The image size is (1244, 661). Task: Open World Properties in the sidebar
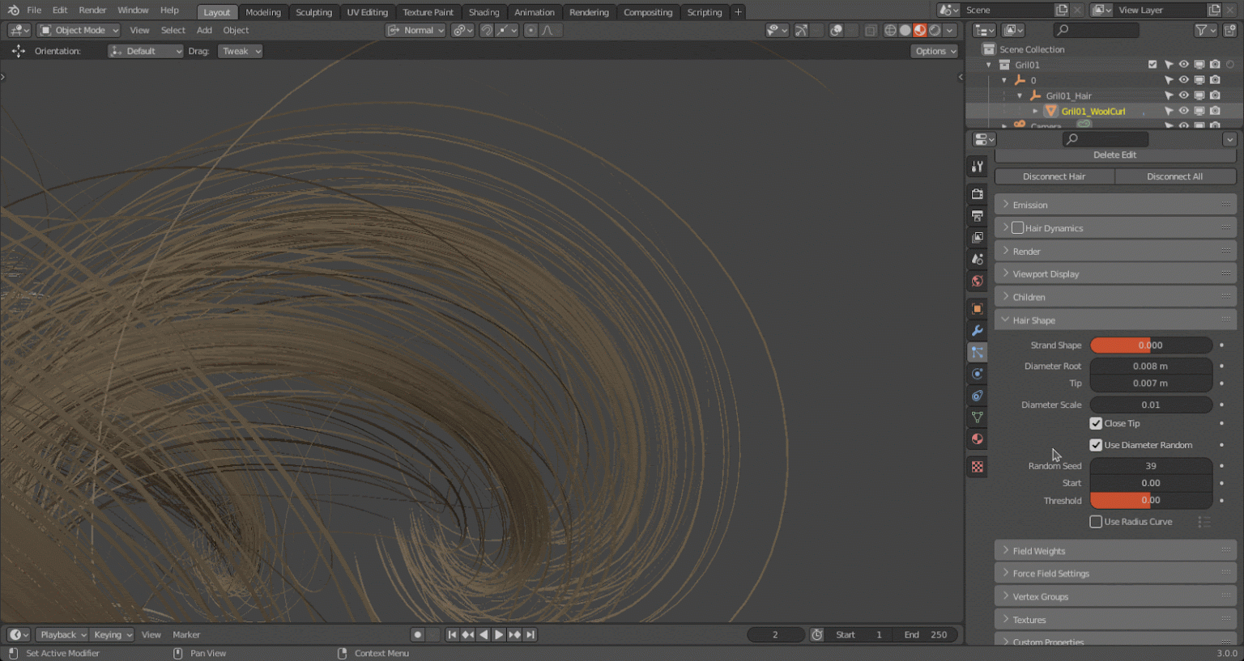point(977,281)
